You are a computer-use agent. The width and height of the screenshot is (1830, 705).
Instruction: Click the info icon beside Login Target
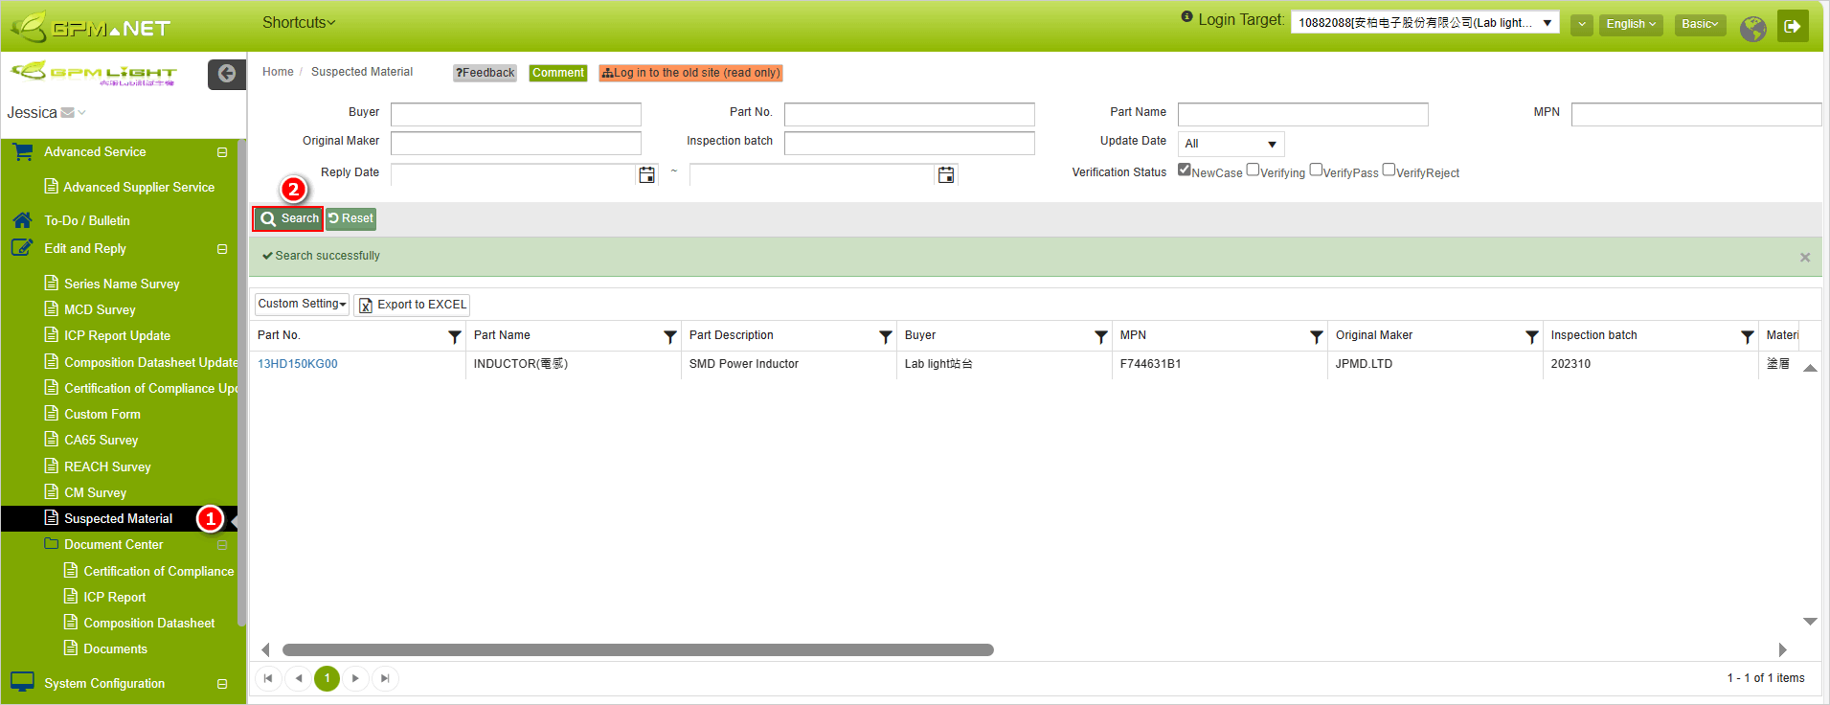(x=1187, y=16)
